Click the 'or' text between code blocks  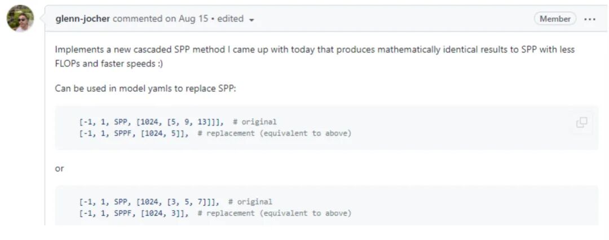59,168
